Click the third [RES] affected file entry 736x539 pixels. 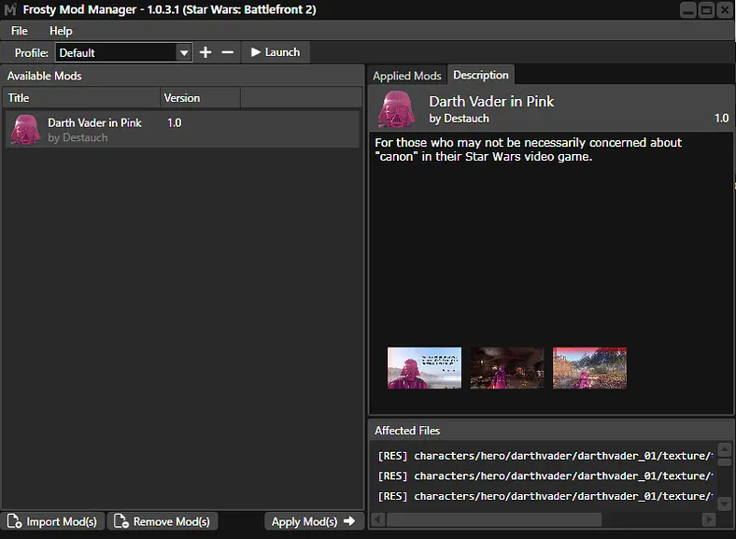[x=545, y=496]
